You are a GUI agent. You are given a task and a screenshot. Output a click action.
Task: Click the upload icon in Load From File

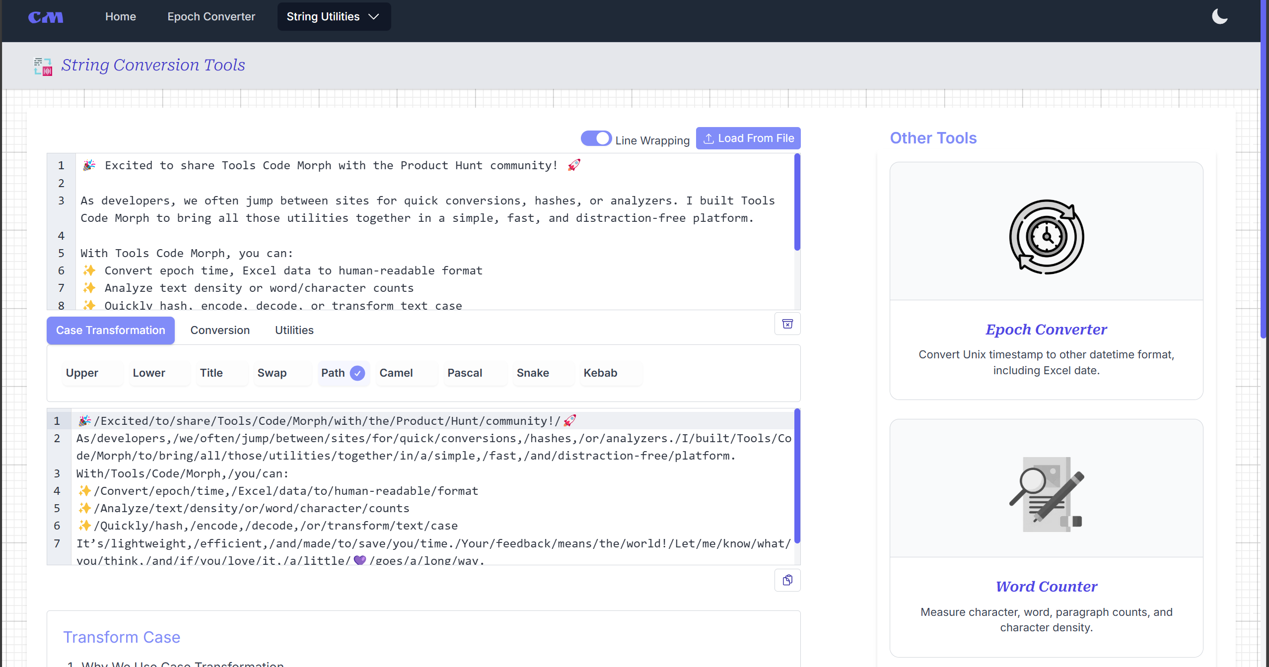pos(708,138)
